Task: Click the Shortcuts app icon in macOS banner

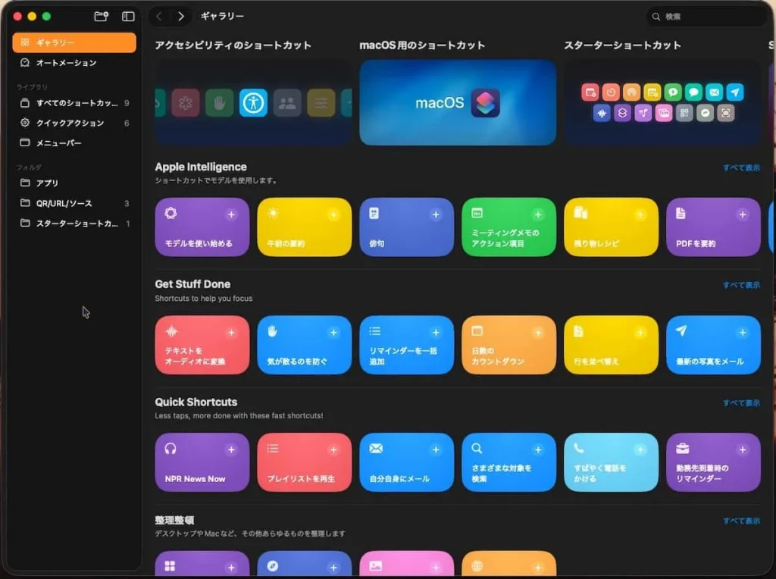Action: point(485,103)
